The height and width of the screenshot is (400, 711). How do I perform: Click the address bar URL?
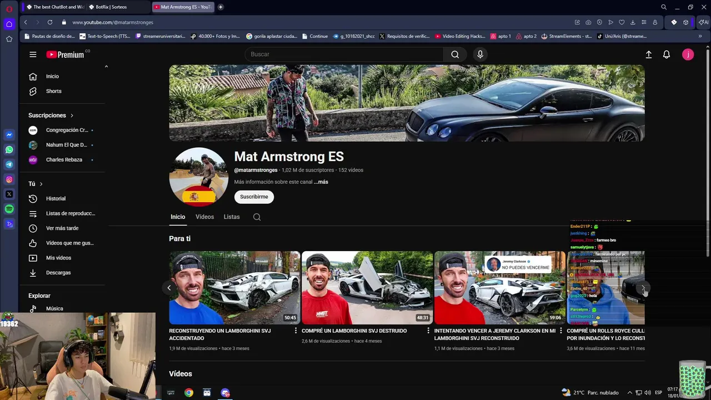(x=113, y=22)
